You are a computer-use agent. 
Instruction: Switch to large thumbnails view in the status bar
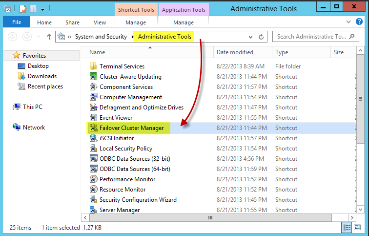[357, 227]
